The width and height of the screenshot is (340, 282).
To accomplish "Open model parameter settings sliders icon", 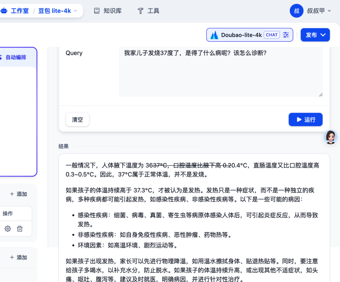I will (x=286, y=35).
